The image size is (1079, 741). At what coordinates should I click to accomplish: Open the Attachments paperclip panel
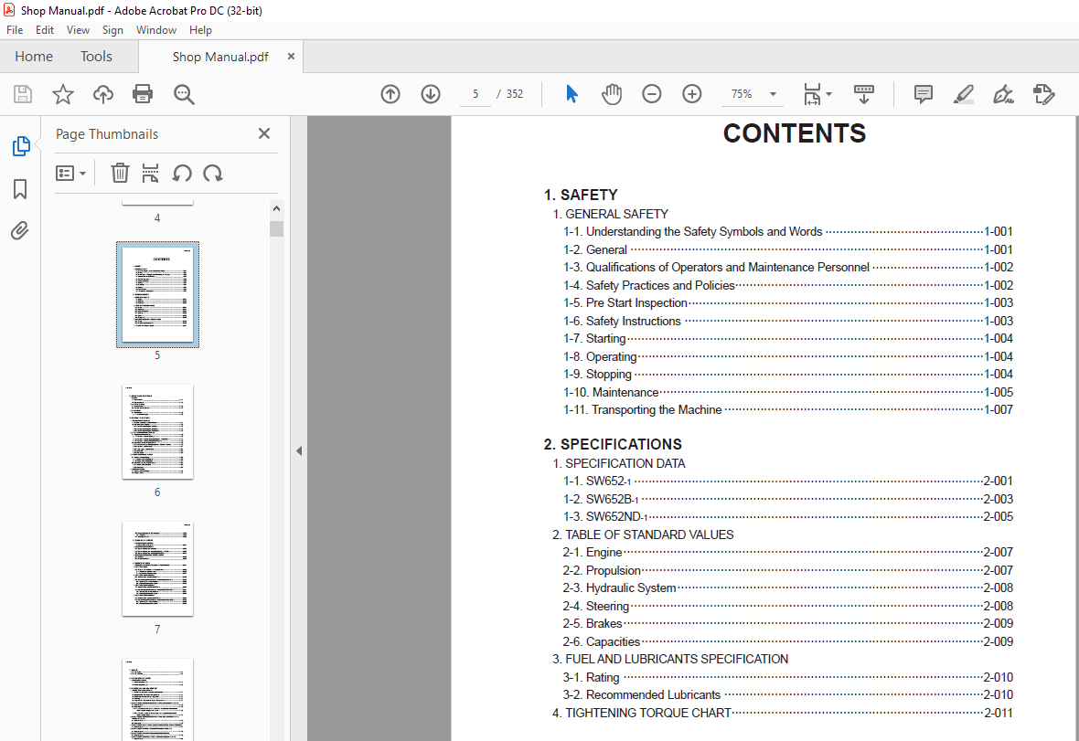20,230
